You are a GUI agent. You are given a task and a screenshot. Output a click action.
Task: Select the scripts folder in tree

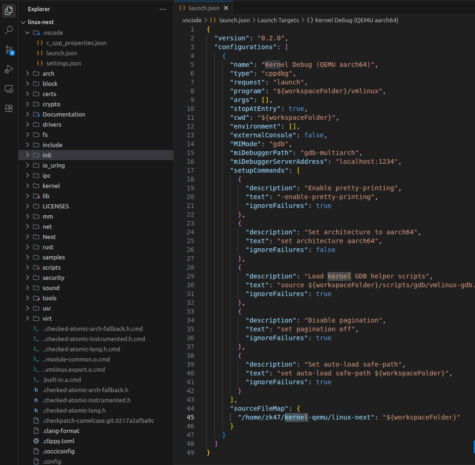coord(51,267)
